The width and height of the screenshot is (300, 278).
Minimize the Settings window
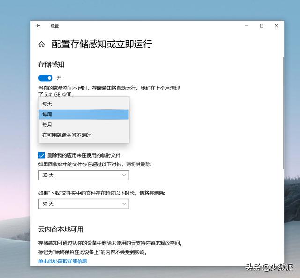coord(247,26)
